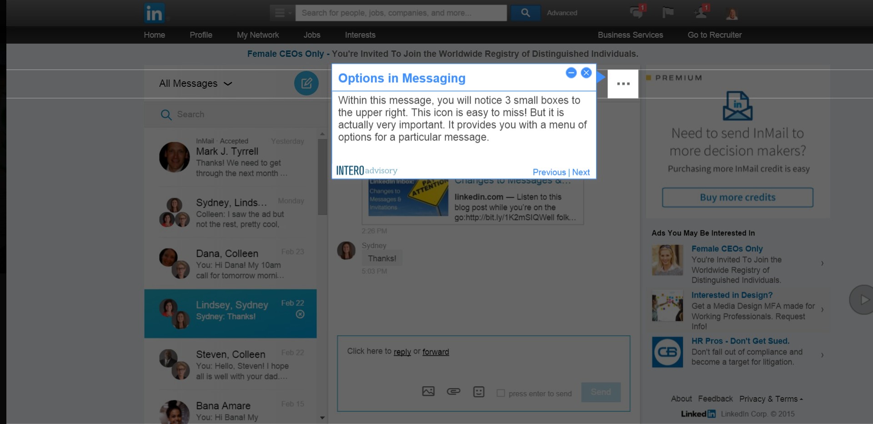Click Go to Recruiter link

point(714,35)
